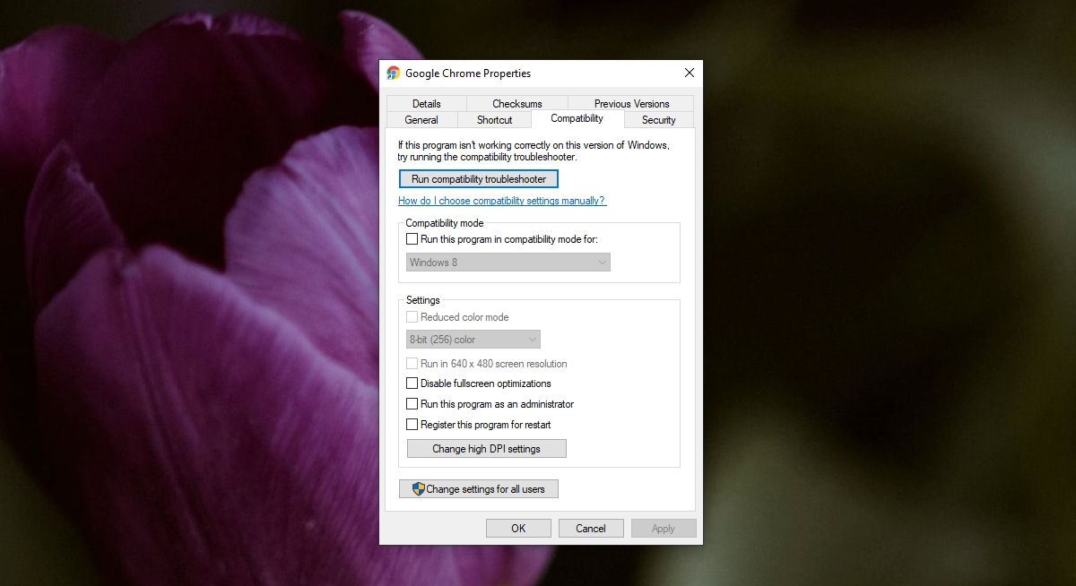The image size is (1076, 586).
Task: Open the Security tab
Action: coord(658,120)
